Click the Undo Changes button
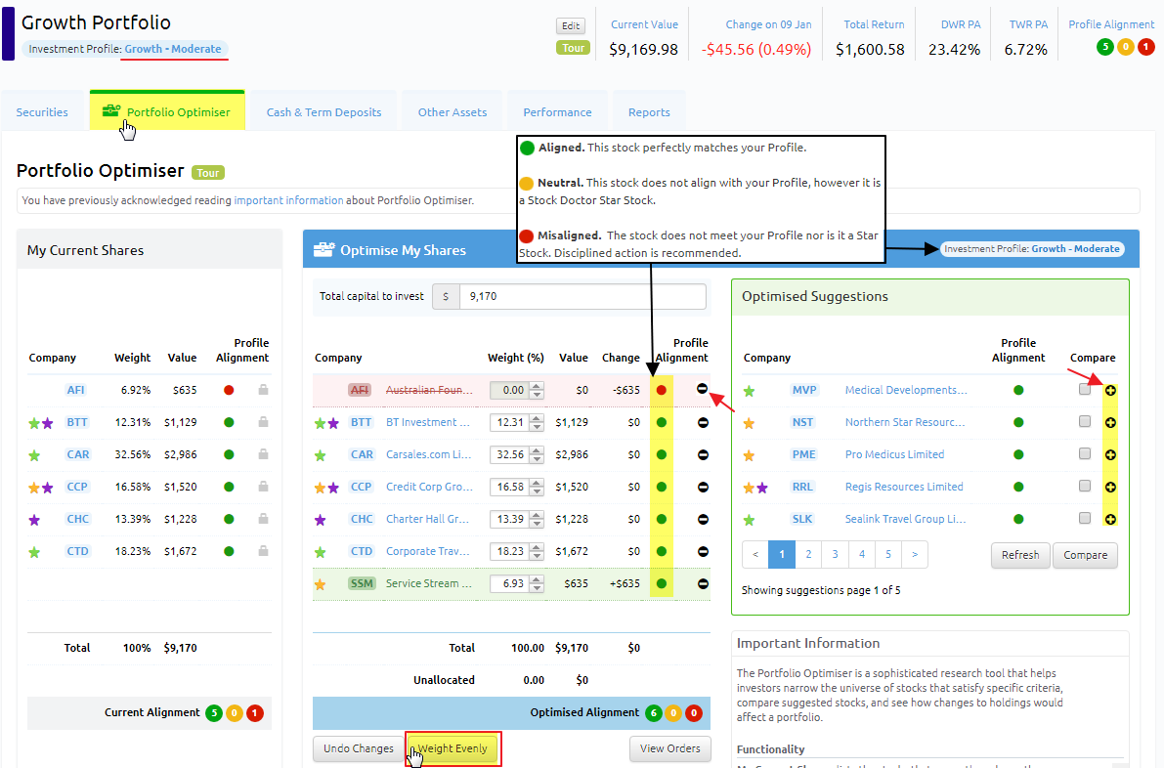Screen dimensions: 1164x768 (359, 748)
